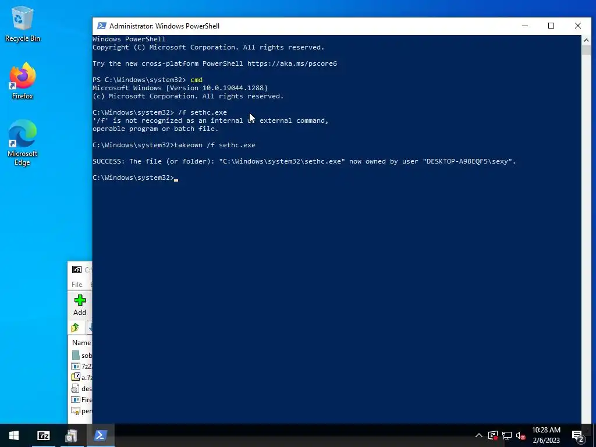Image resolution: width=596 pixels, height=447 pixels.
Task: Click the 7z icon in 7-Zip title bar
Action: tap(77, 269)
